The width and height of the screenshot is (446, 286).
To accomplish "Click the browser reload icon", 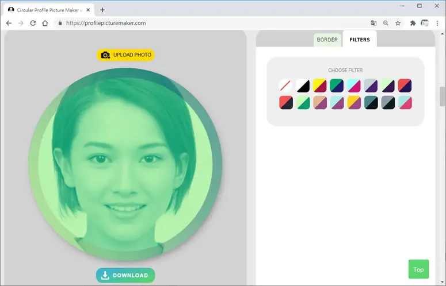I will (x=33, y=24).
